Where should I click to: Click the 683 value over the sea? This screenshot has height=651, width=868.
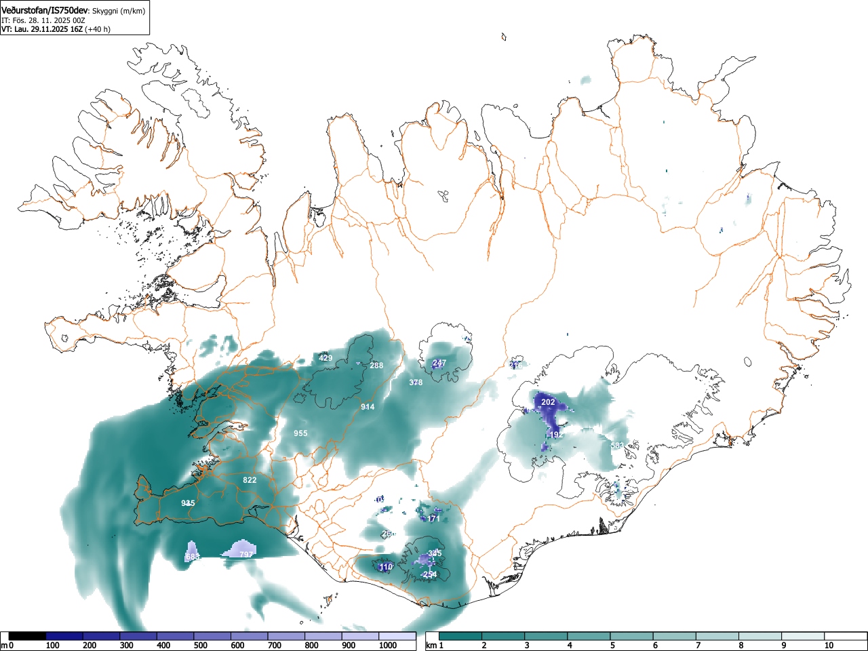pos(192,557)
